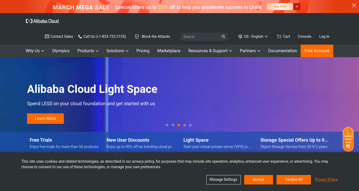The width and height of the screenshot is (359, 191).
Task: Click the envelope icon beside Contact Sales
Action: tap(47, 36)
